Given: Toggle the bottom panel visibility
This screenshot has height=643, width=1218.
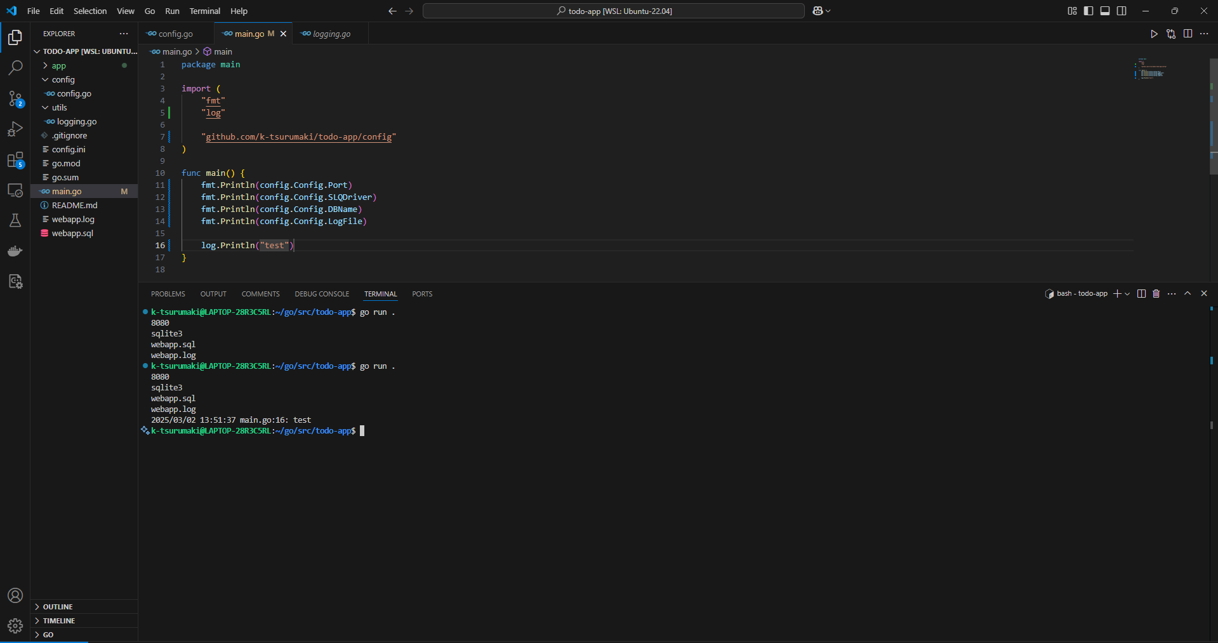Looking at the screenshot, I should 1105,11.
